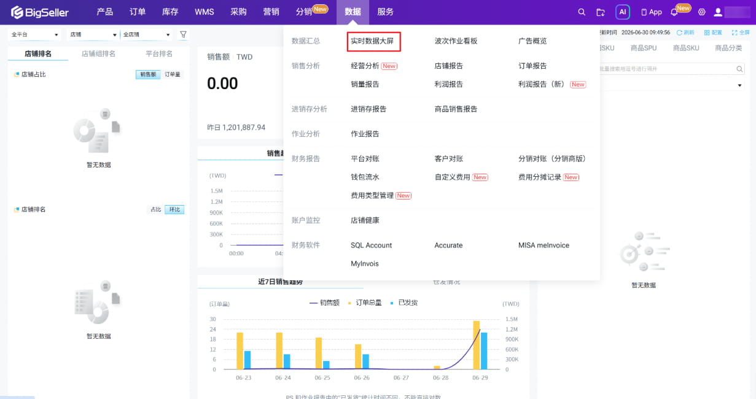Open the user account avatar
756x399 pixels.
point(718,12)
